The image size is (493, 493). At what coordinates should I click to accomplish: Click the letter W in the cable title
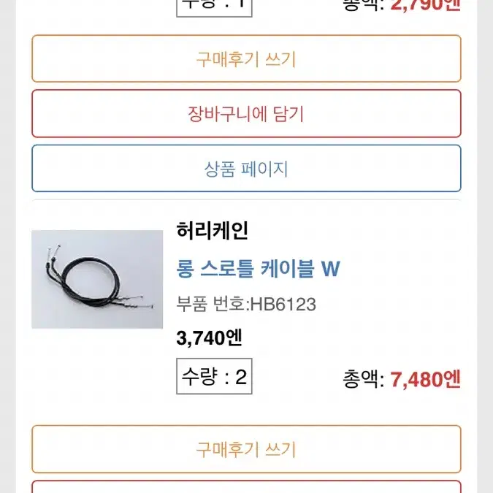331,269
